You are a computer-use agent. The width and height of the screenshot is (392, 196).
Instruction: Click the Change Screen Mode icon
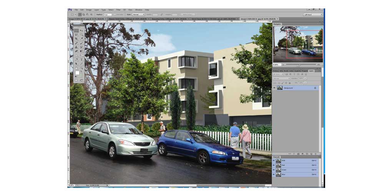point(81,80)
